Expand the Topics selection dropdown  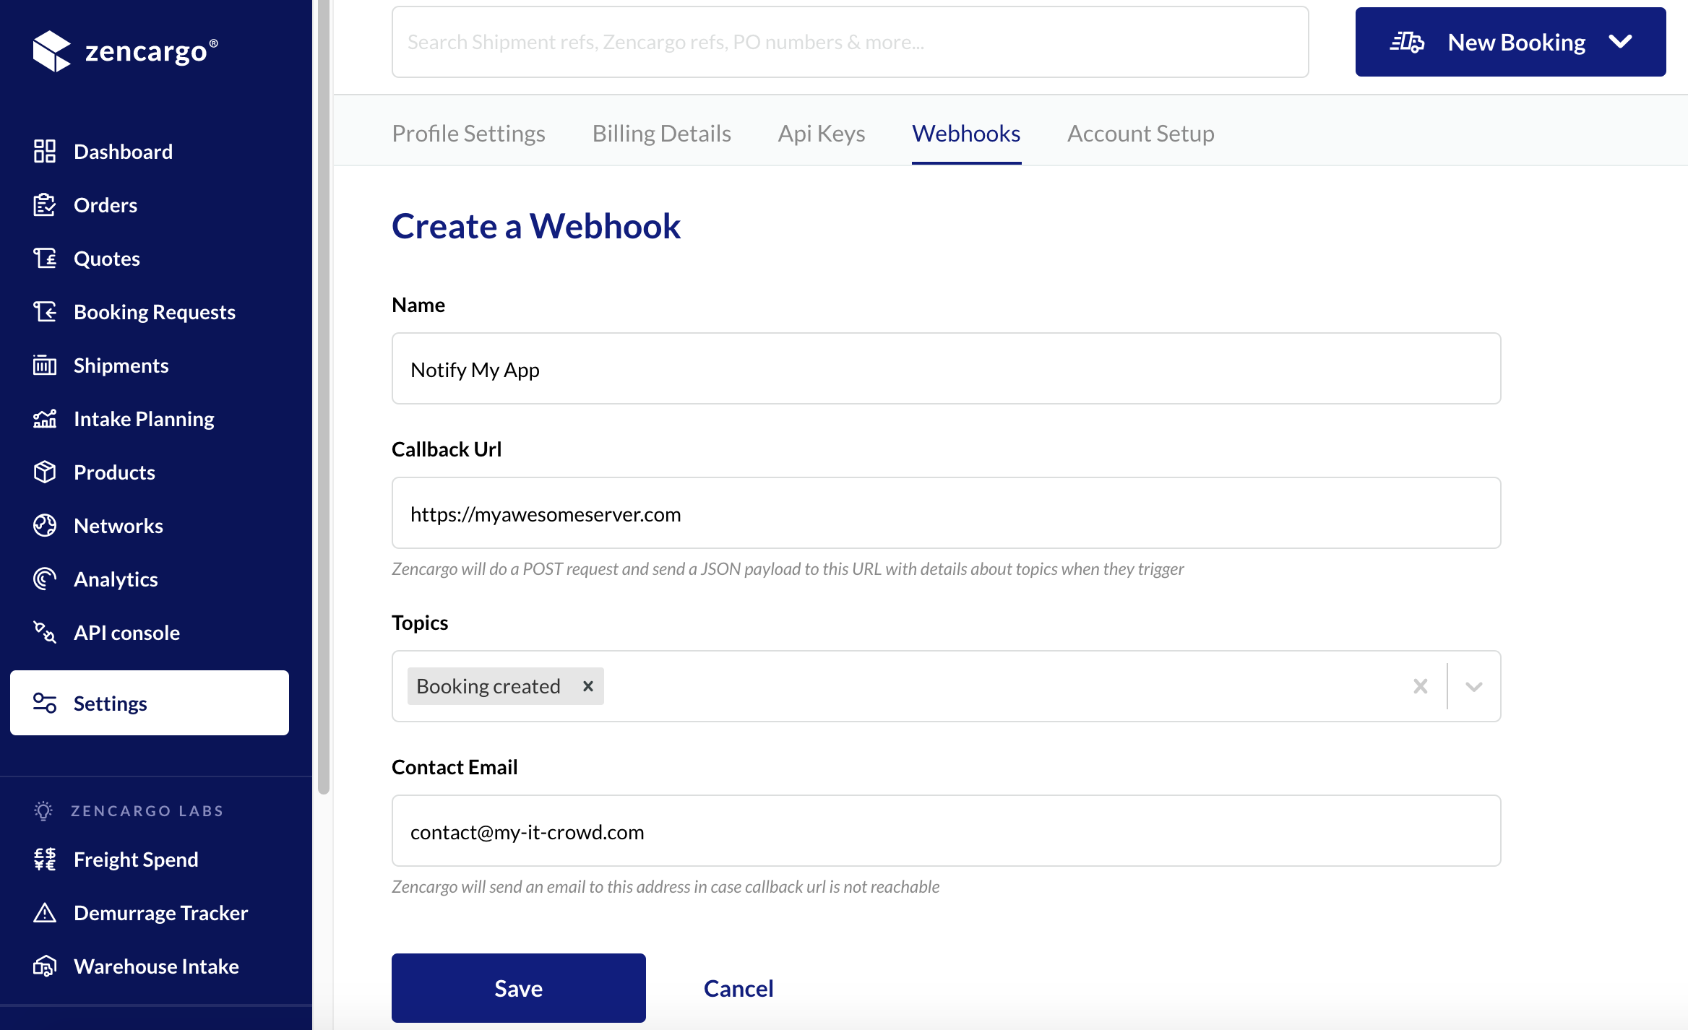click(1474, 685)
